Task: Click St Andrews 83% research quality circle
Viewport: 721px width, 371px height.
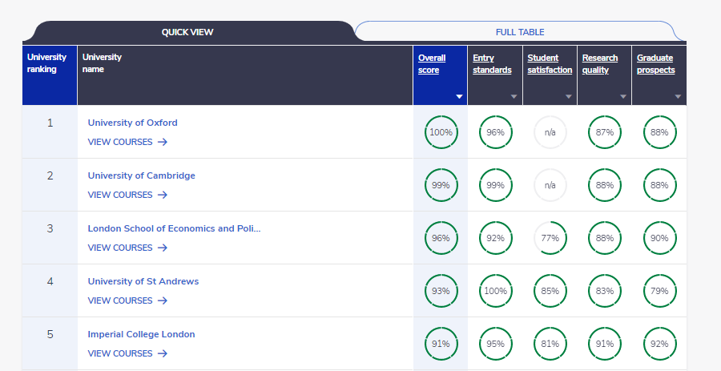Action: point(605,291)
